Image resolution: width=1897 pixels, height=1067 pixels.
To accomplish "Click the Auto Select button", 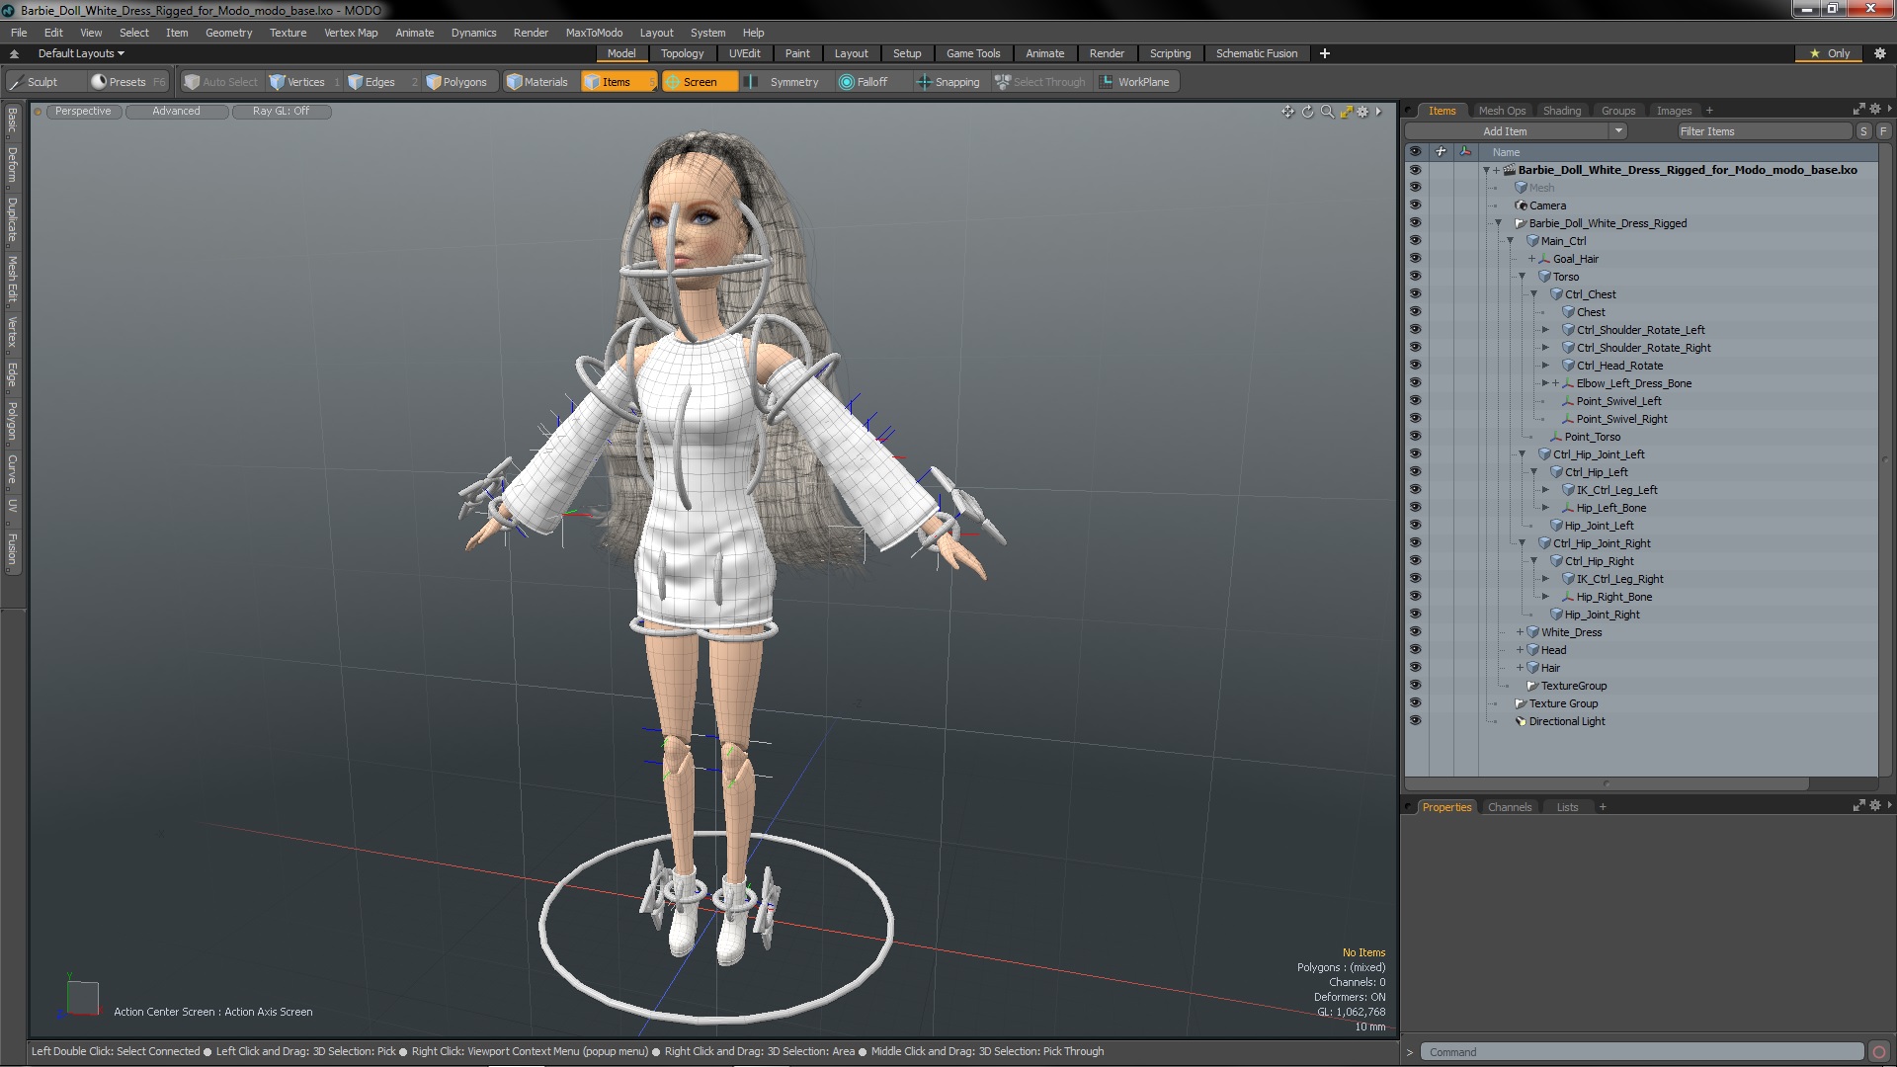I will pos(221,82).
